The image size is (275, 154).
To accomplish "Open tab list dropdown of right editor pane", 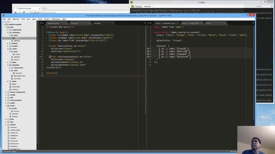I will (x=253, y=23).
